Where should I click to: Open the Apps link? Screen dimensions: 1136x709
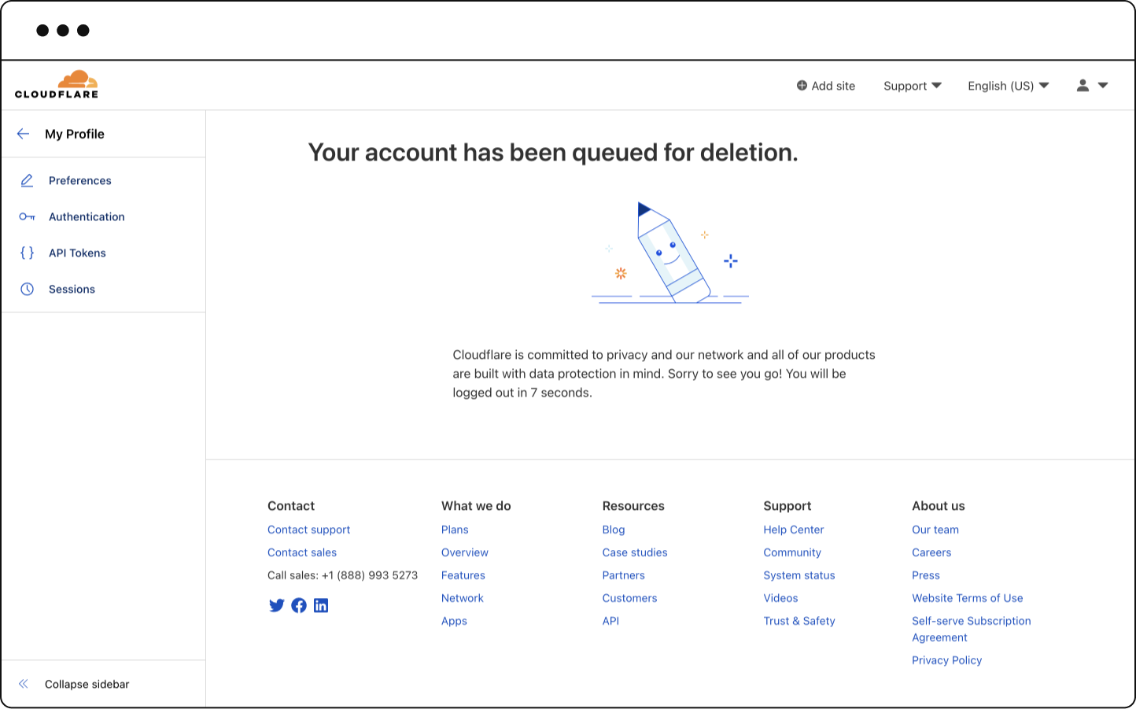click(x=454, y=621)
